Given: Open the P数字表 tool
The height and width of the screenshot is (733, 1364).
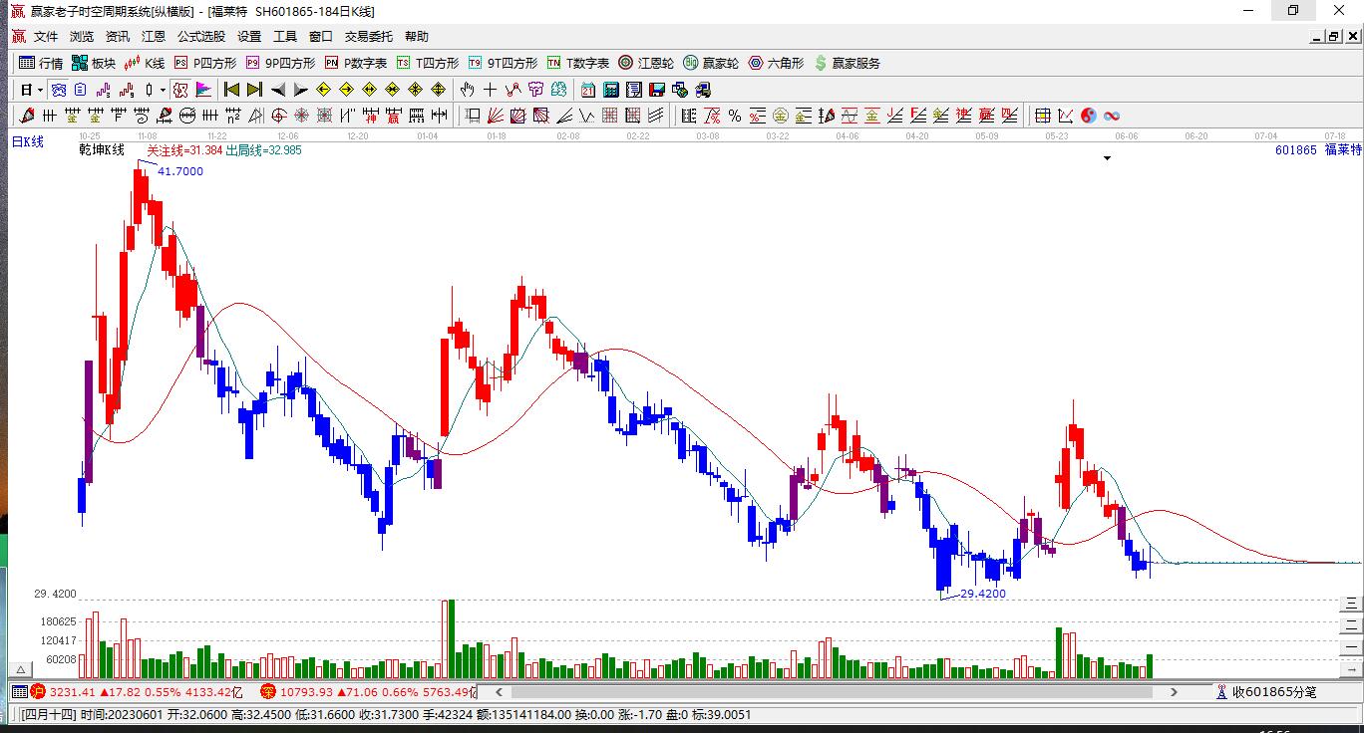Looking at the screenshot, I should pyautogui.click(x=355, y=63).
